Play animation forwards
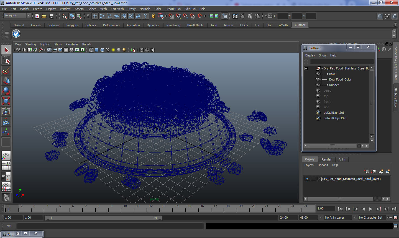Image resolution: width=399 pixels, height=238 pixels. coord(371,209)
